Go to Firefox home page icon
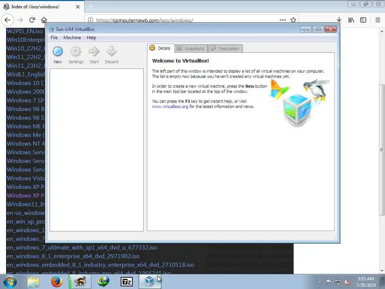 click(x=44, y=20)
